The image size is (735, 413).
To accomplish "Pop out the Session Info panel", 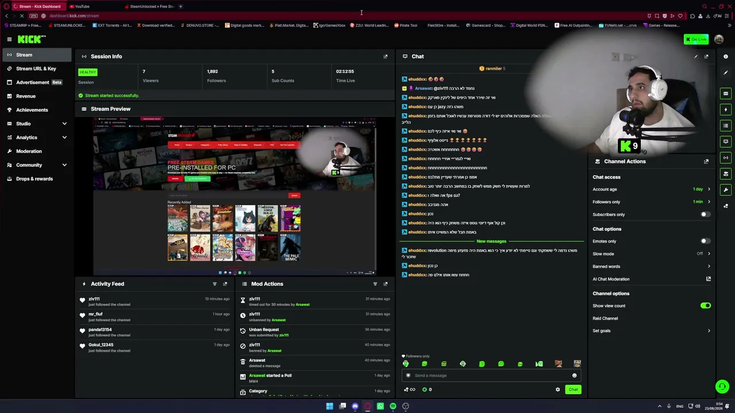I will (385, 56).
